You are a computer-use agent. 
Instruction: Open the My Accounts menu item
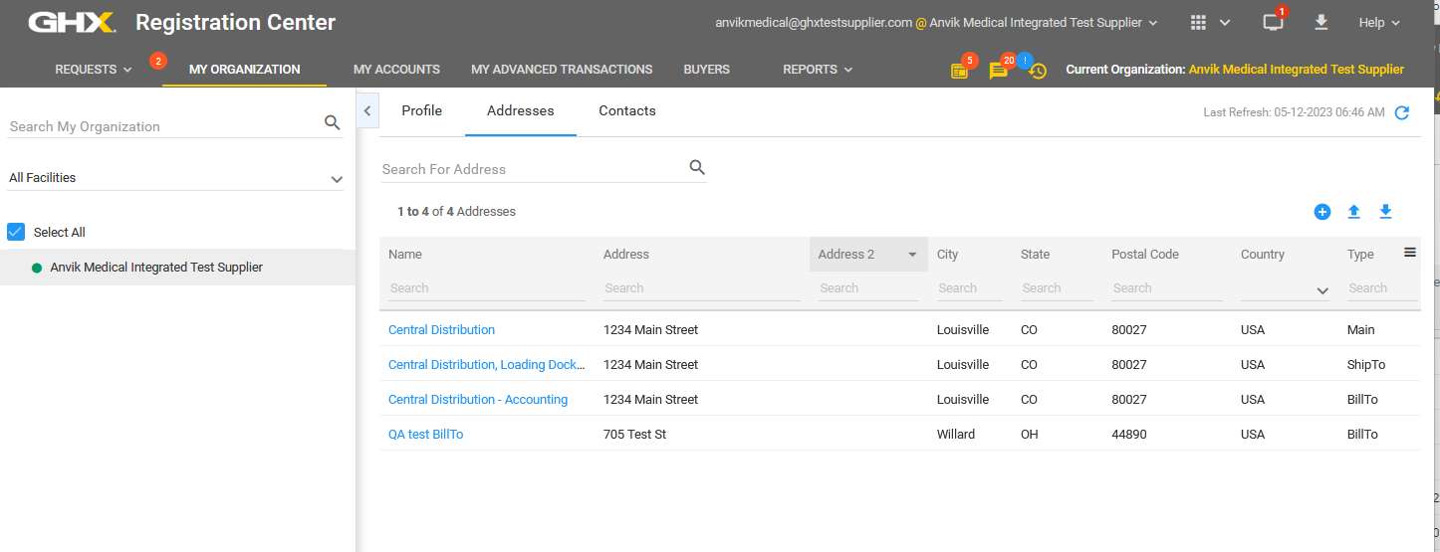396,70
